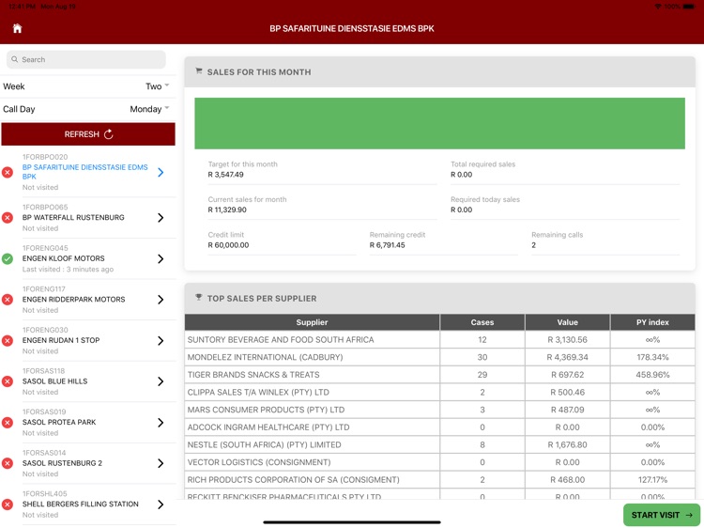This screenshot has height=528, width=704.
Task: Click the green monthly sales progress bar
Action: (439, 123)
